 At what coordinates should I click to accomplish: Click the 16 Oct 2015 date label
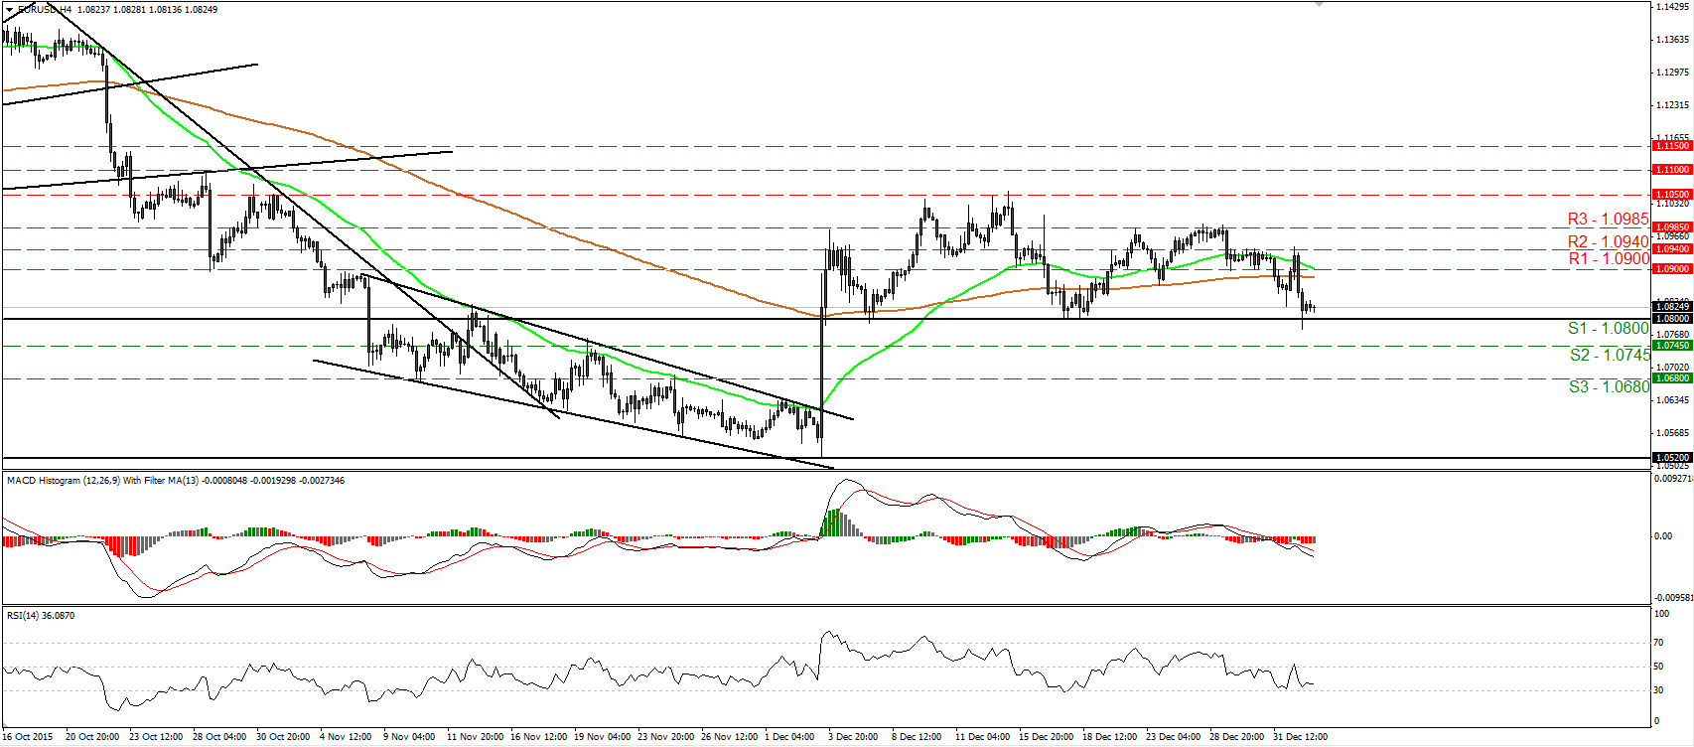coord(28,737)
